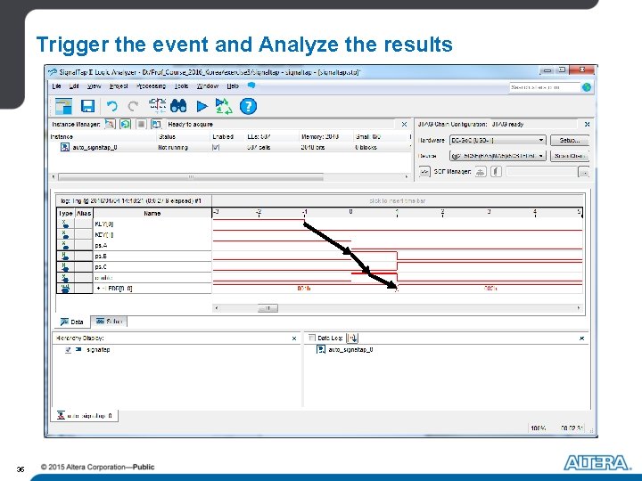This screenshot has height=481, width=642.
Task: Close the JTAG Chain Configuration panel
Action: (587, 124)
